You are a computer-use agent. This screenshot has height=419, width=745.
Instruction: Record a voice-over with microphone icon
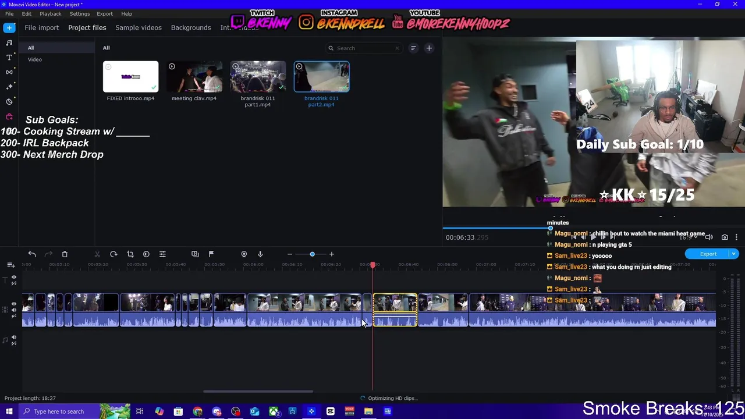click(260, 254)
